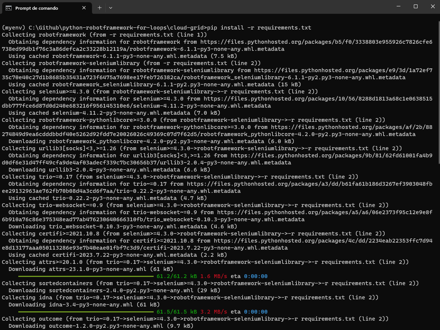Image resolution: width=440 pixels, height=330 pixels.
Task: Click the title bar area of the Terminal window
Action: click(243, 6)
